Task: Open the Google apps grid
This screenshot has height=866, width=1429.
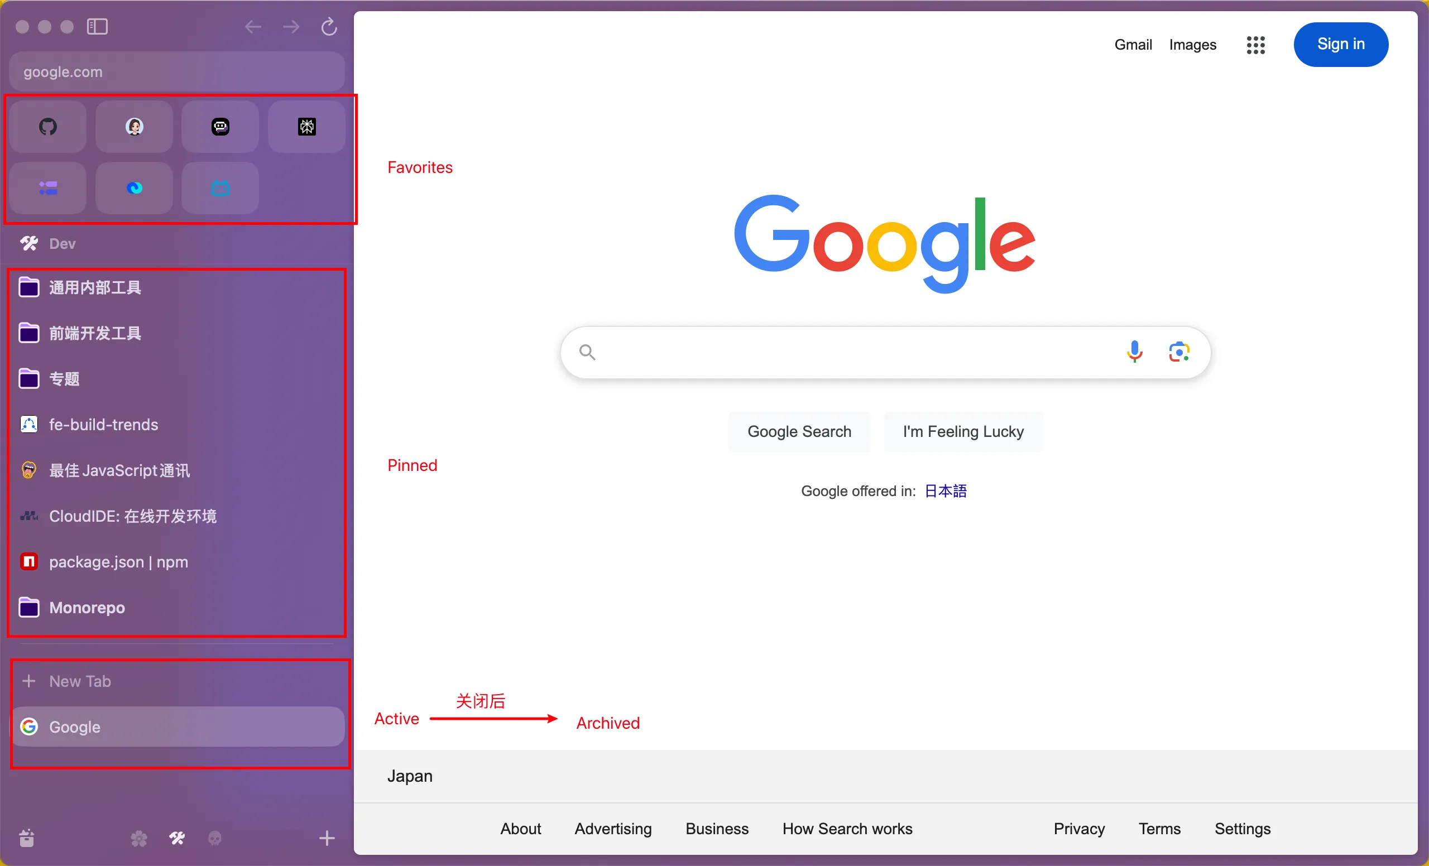Action: point(1255,45)
